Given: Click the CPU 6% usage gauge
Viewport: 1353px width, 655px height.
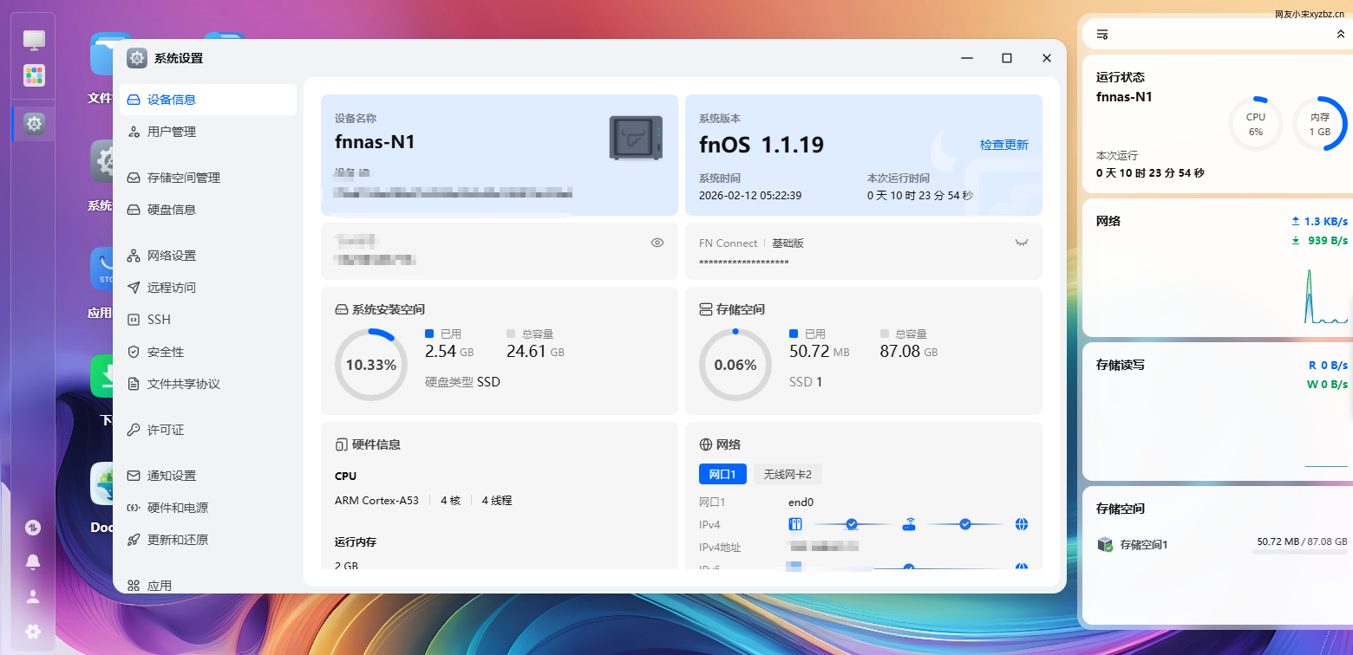Looking at the screenshot, I should click(1255, 124).
